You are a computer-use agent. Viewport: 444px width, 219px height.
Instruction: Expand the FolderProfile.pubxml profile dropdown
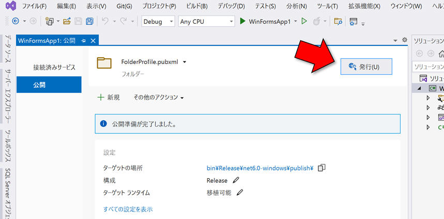pos(185,62)
